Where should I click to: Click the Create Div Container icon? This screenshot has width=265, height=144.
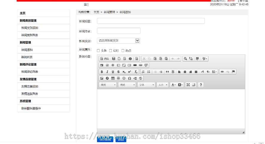[173, 72]
